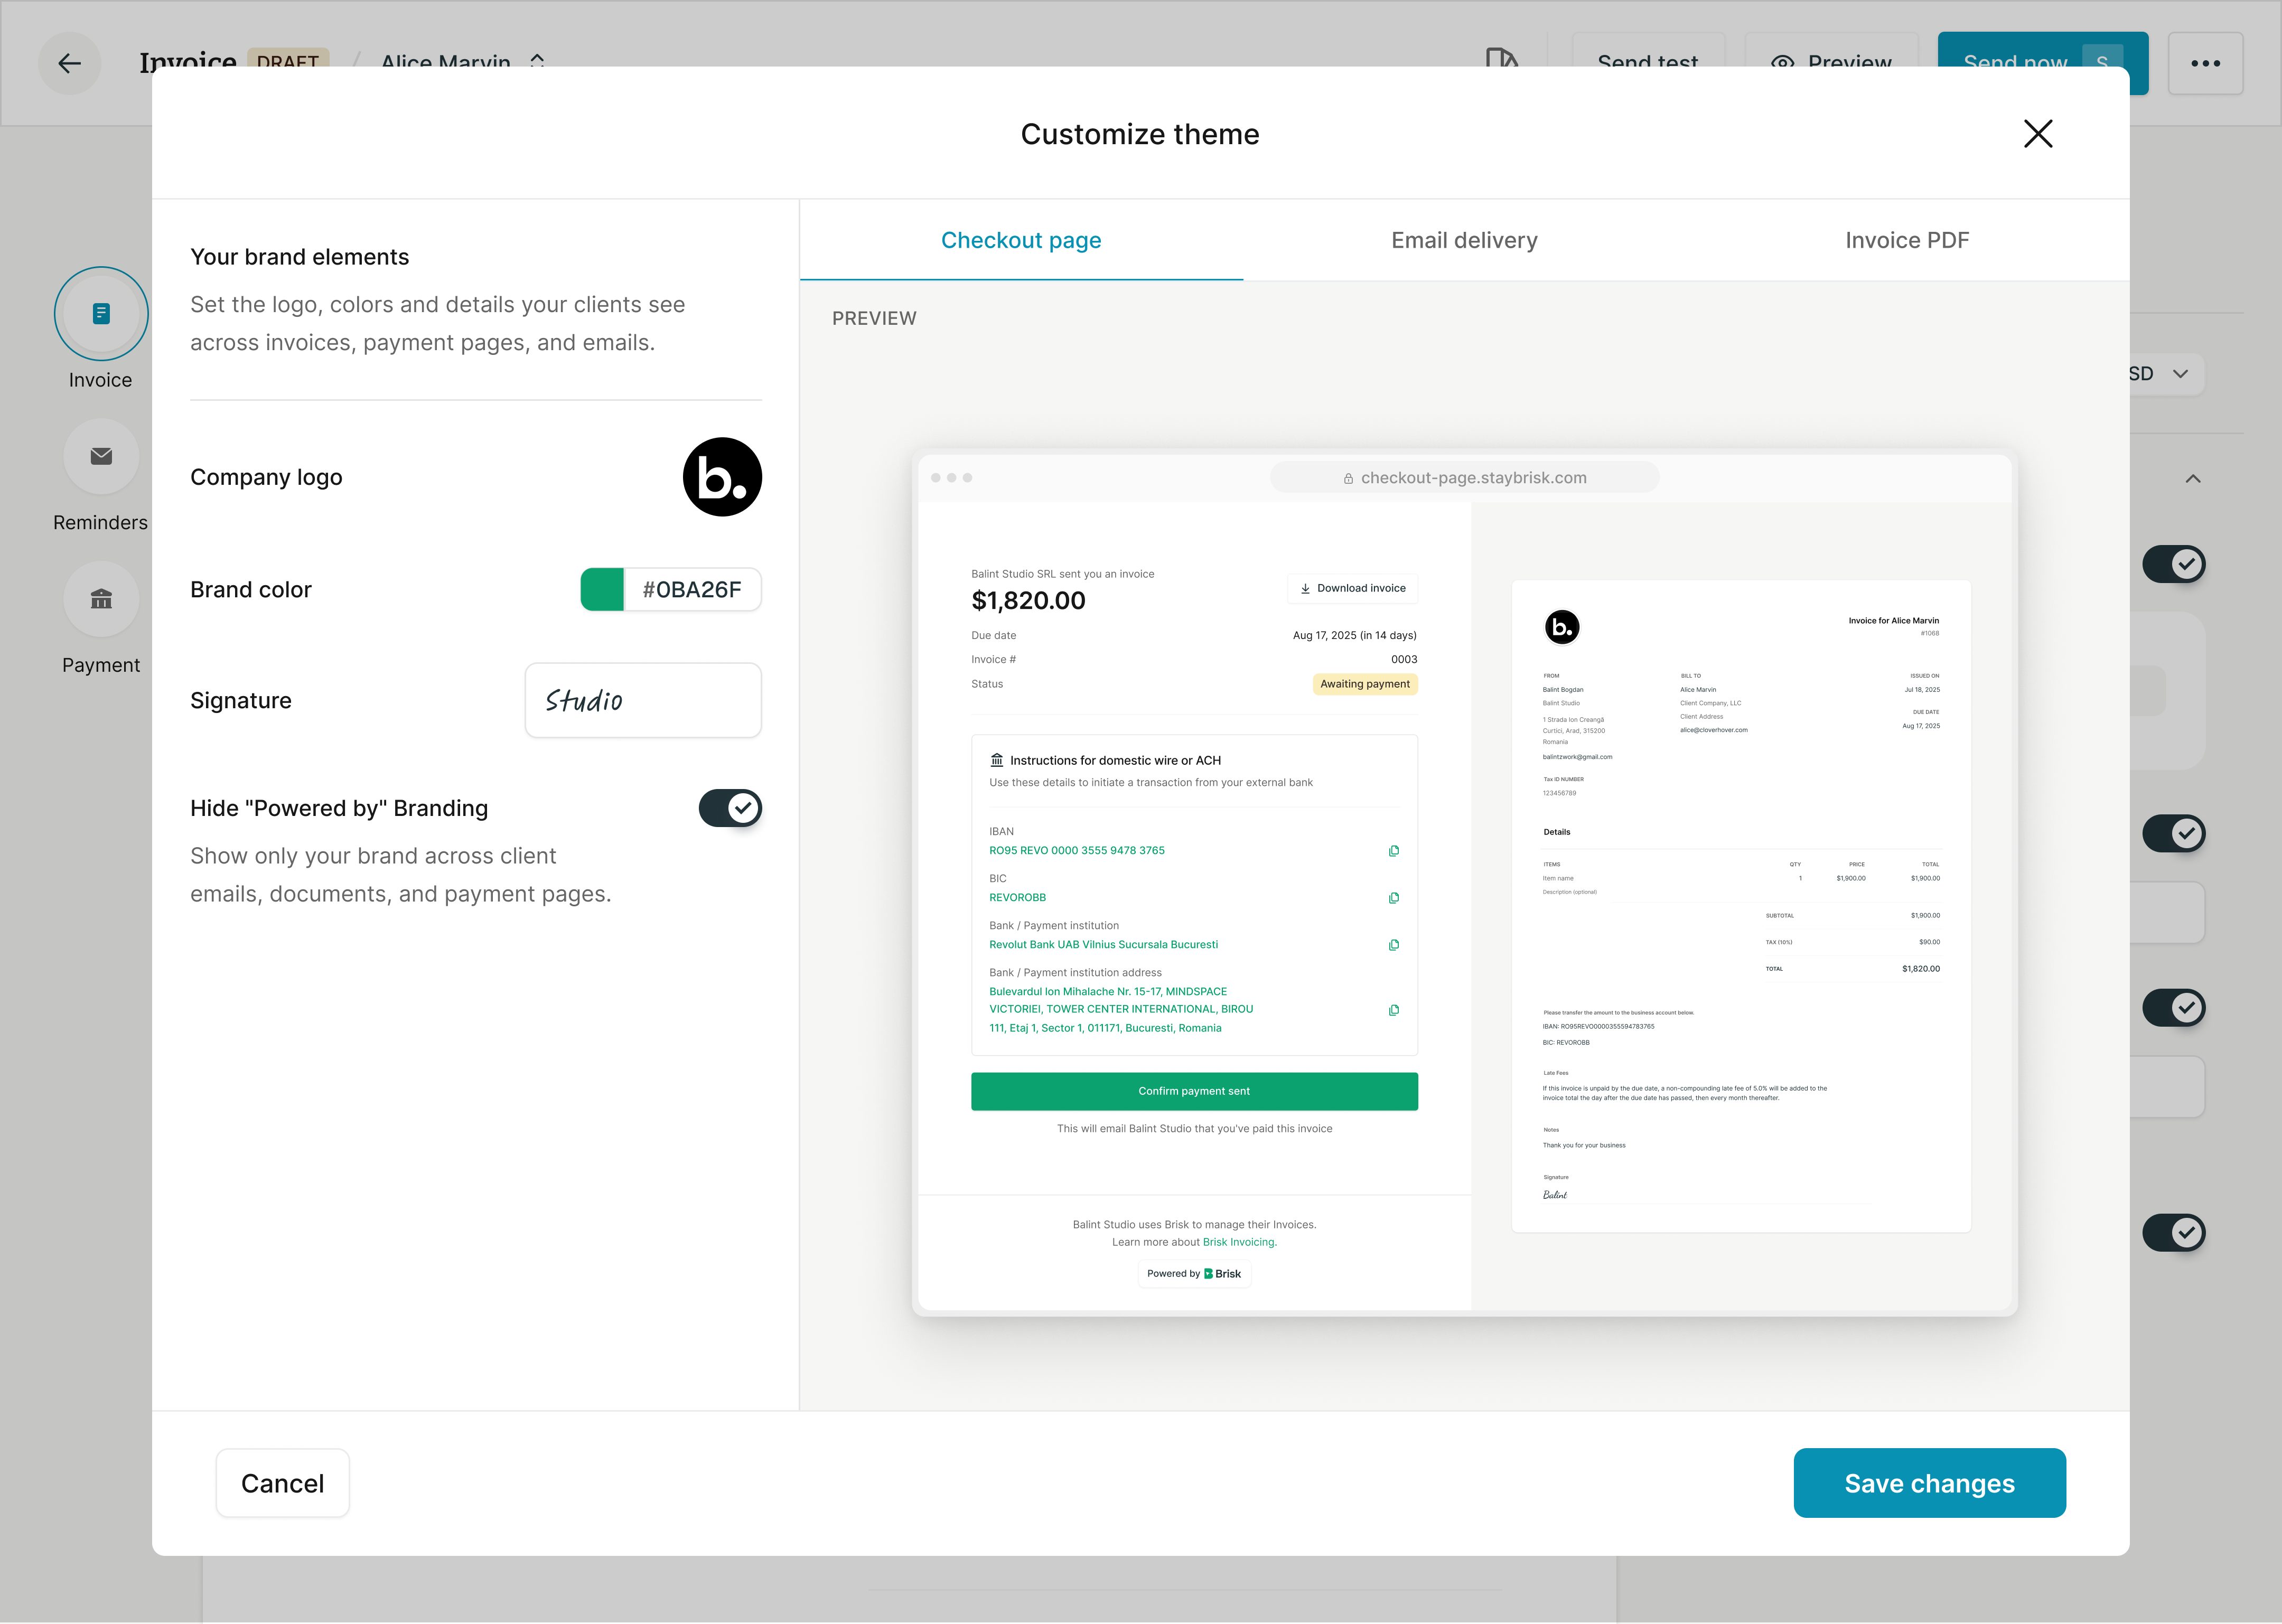The width and height of the screenshot is (2282, 1624).
Task: Switch to Invoice PDF tab
Action: [x=1906, y=240]
